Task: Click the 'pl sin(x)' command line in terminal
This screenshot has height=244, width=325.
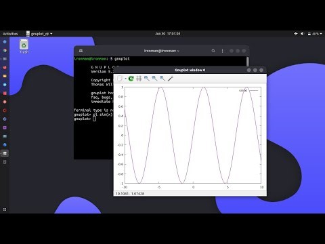Action: pos(93,115)
